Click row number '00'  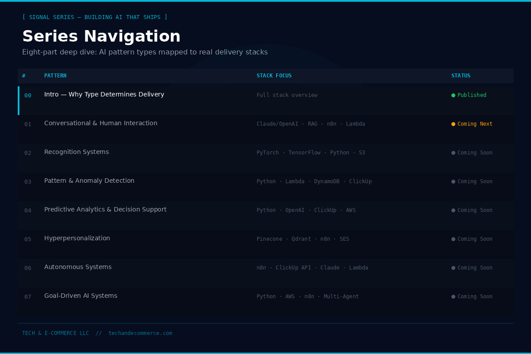(28, 96)
